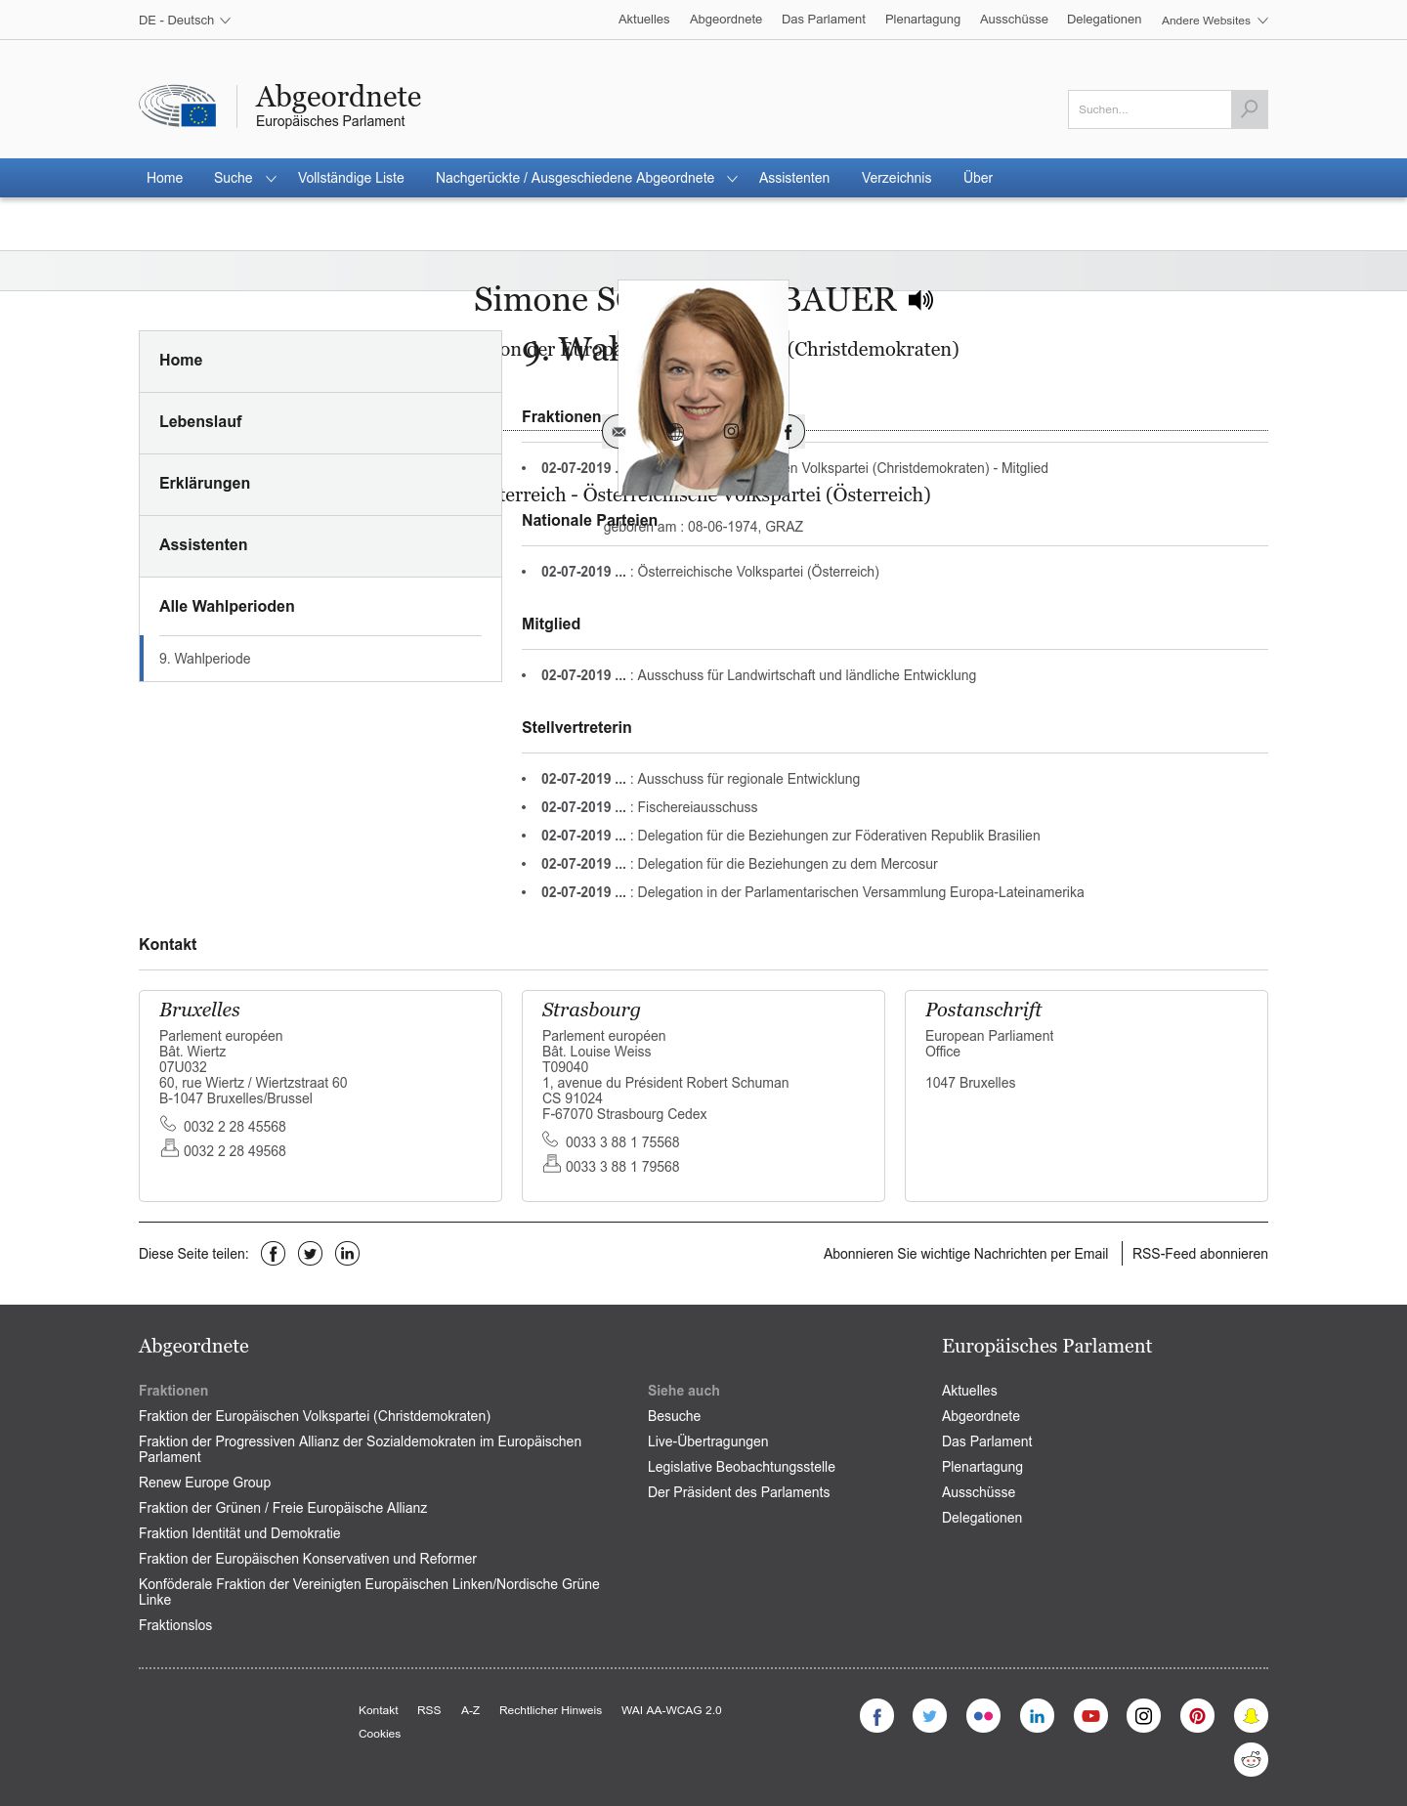
Task: Open the footer LinkedIn icon
Action: 1037,1715
